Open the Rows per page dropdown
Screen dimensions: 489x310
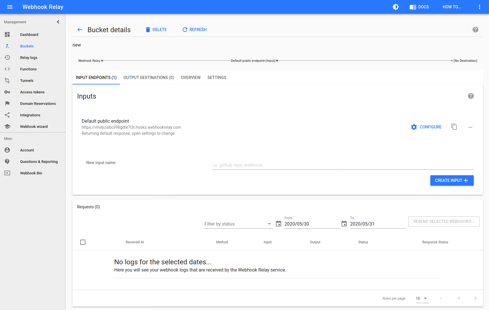(x=422, y=298)
